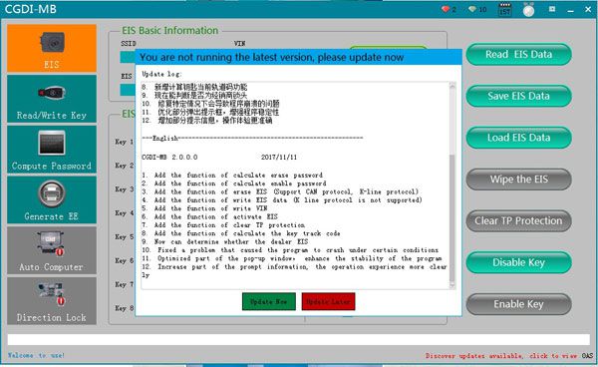Viewport: 598px width, 367px height.
Task: Click the medal icon in title bar
Action: tap(528, 10)
